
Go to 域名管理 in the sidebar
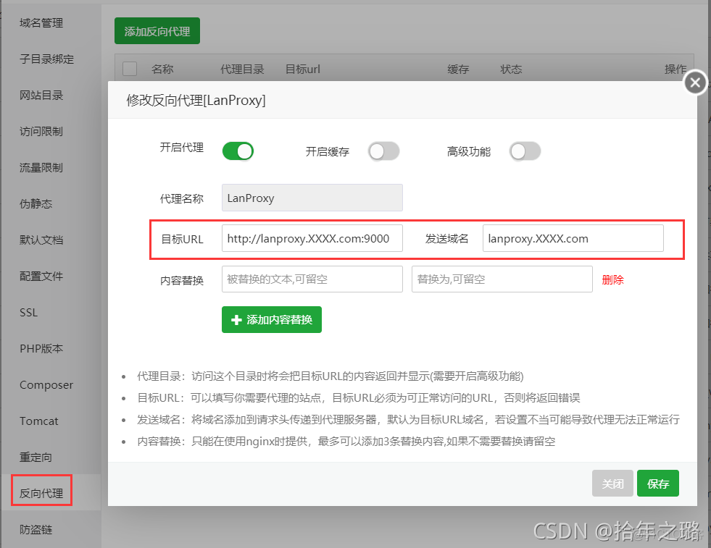coord(42,22)
